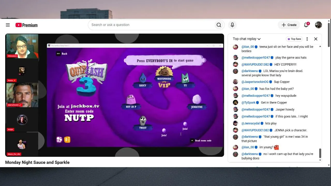Click the Arkansauce webcam feed in the video
Image resolution: width=331 pixels, height=186 pixels.
pos(22,46)
